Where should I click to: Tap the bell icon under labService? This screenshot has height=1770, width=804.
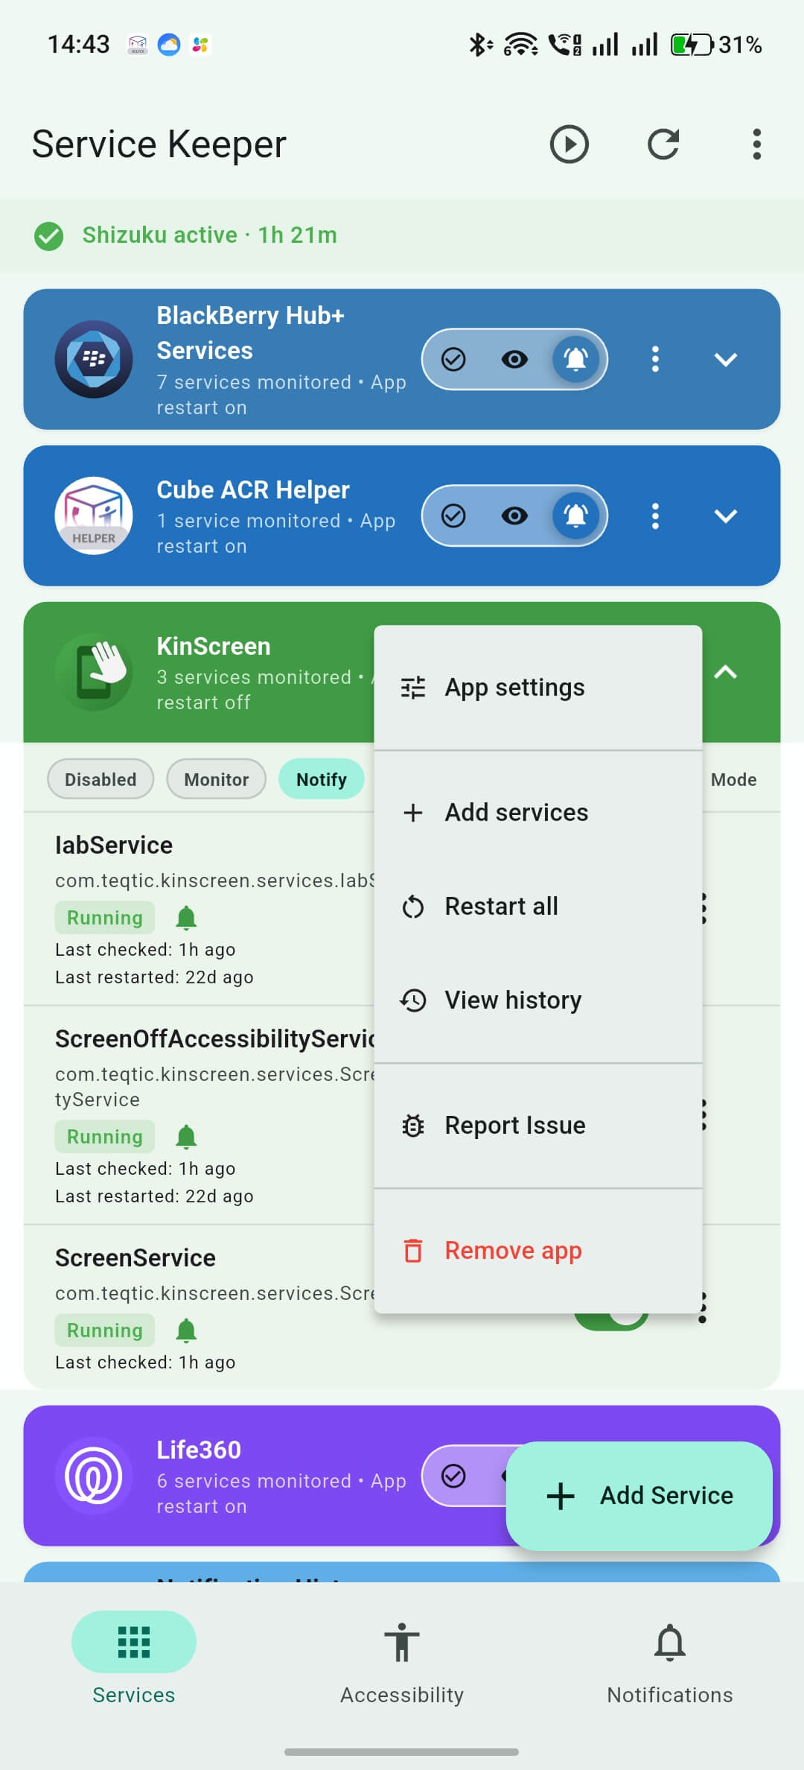click(x=186, y=918)
